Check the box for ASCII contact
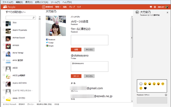Viewport: 171px width, 107px height. (x=4, y=67)
